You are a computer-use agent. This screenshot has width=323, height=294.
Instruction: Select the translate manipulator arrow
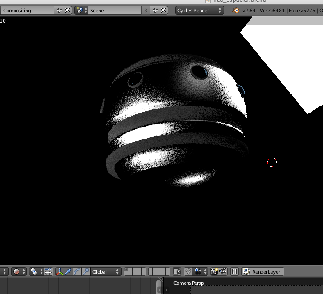click(x=68, y=271)
